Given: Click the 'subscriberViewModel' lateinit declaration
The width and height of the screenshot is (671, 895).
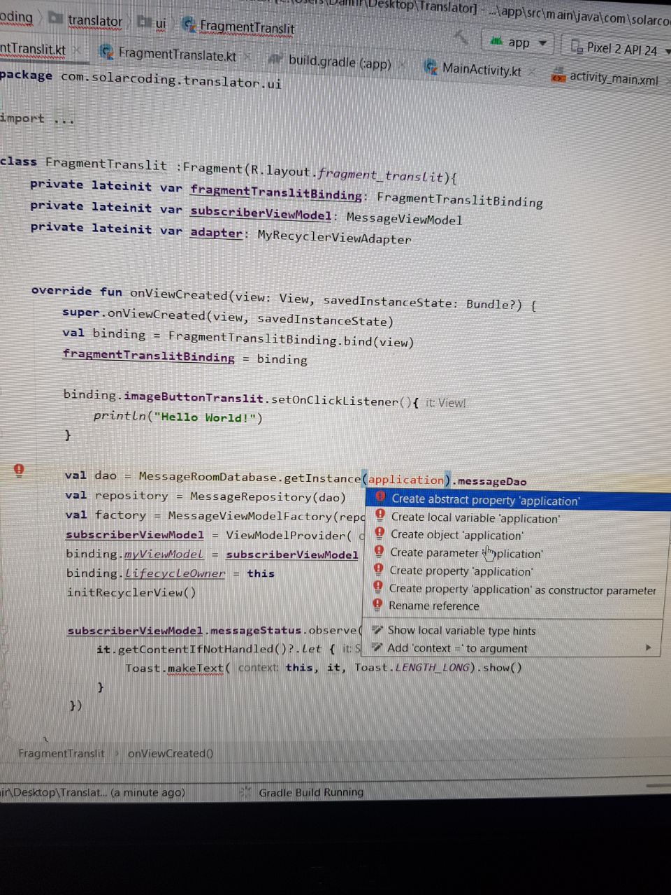Looking at the screenshot, I should pos(261,213).
